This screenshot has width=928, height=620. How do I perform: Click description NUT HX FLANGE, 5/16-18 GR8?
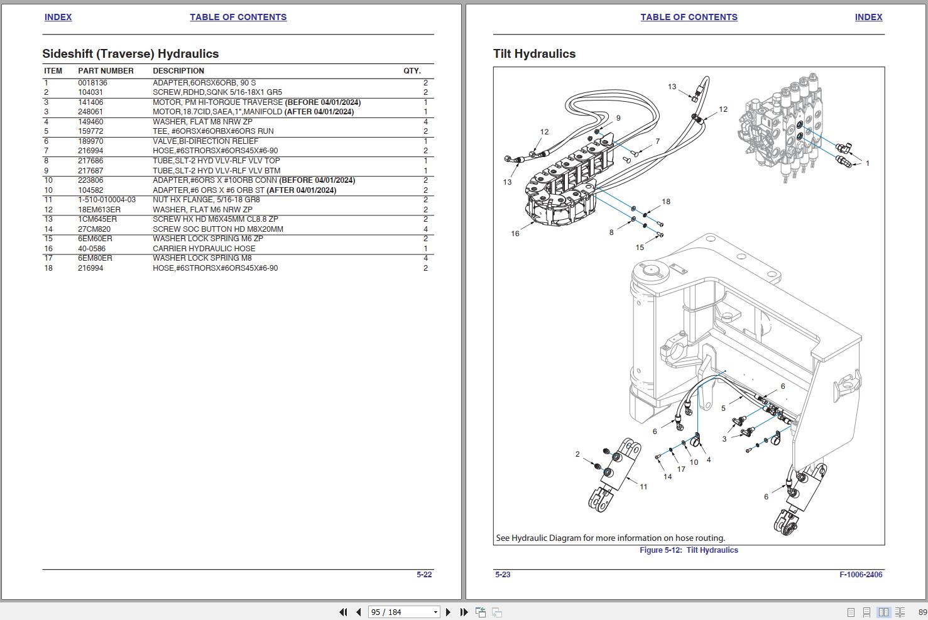[206, 200]
